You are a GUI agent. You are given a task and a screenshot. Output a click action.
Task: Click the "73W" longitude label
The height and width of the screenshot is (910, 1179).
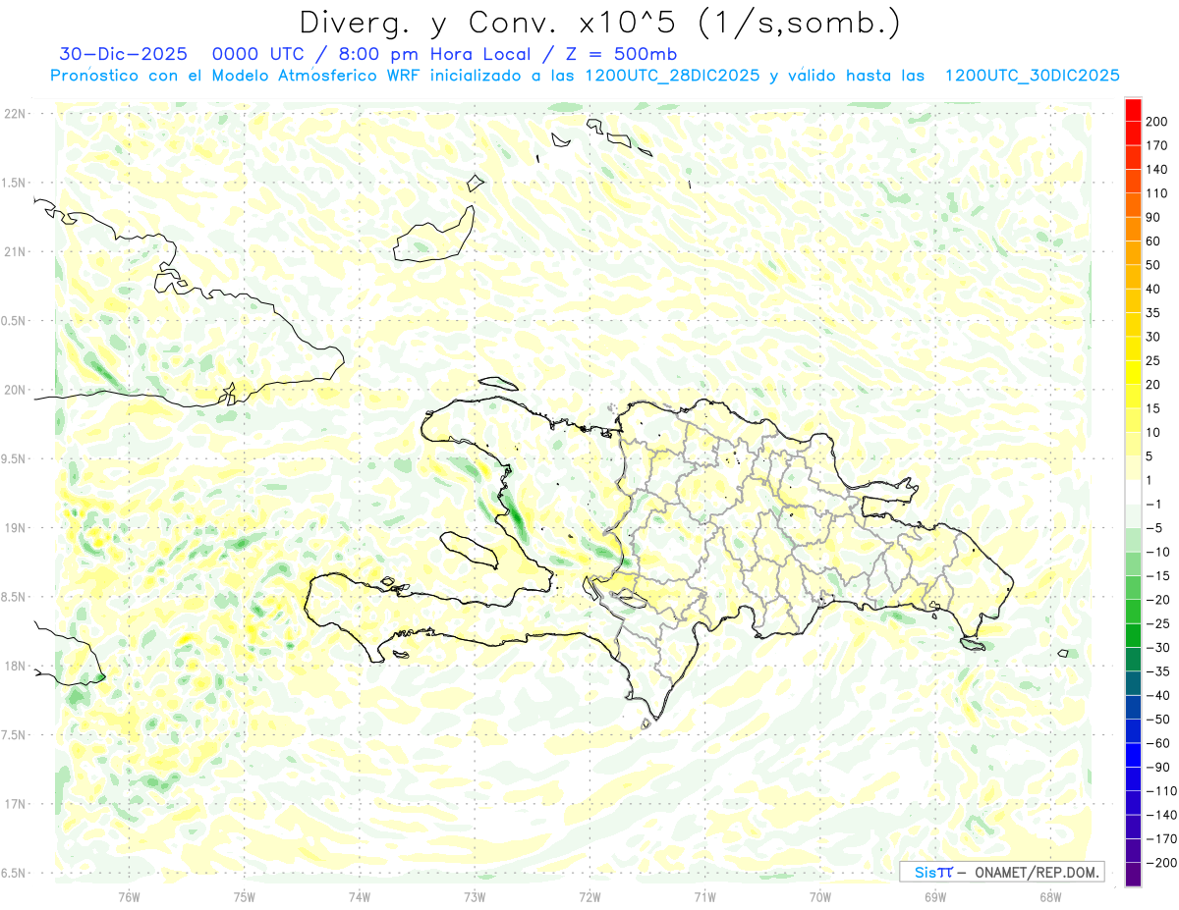475,897
